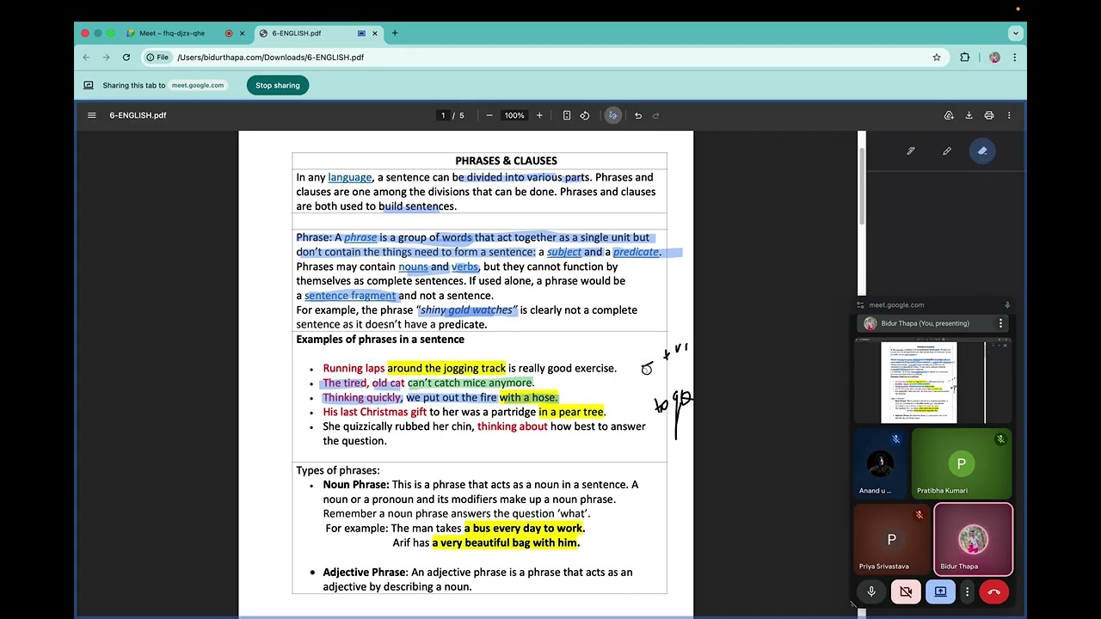Click the page number field
Viewport: 1101px width, 619px height.
(443, 115)
